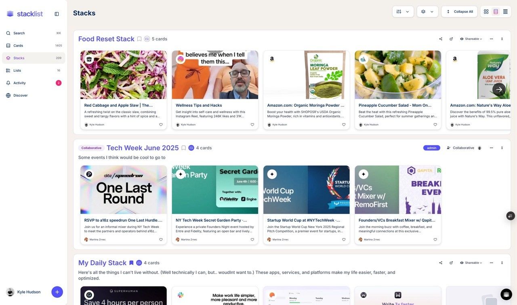The image size is (517, 305).
Task: Click Instagram icon on Wellness Tips card
Action: [181, 59]
